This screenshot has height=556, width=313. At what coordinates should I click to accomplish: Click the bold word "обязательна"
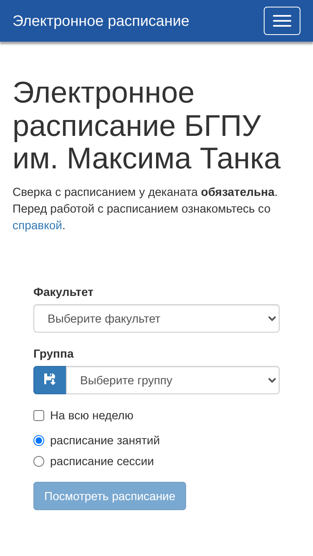tap(237, 192)
